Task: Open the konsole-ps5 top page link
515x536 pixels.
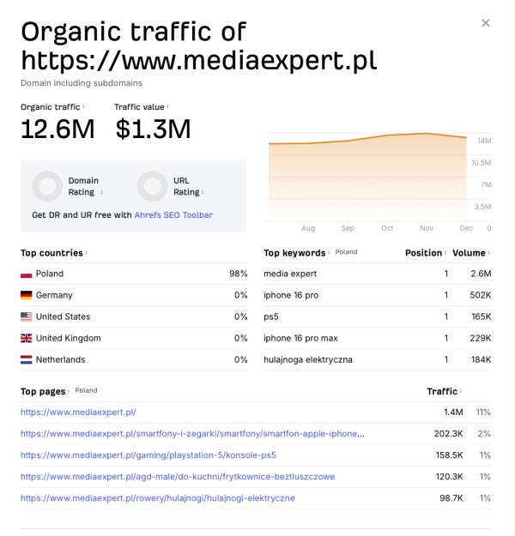Action: [148, 455]
